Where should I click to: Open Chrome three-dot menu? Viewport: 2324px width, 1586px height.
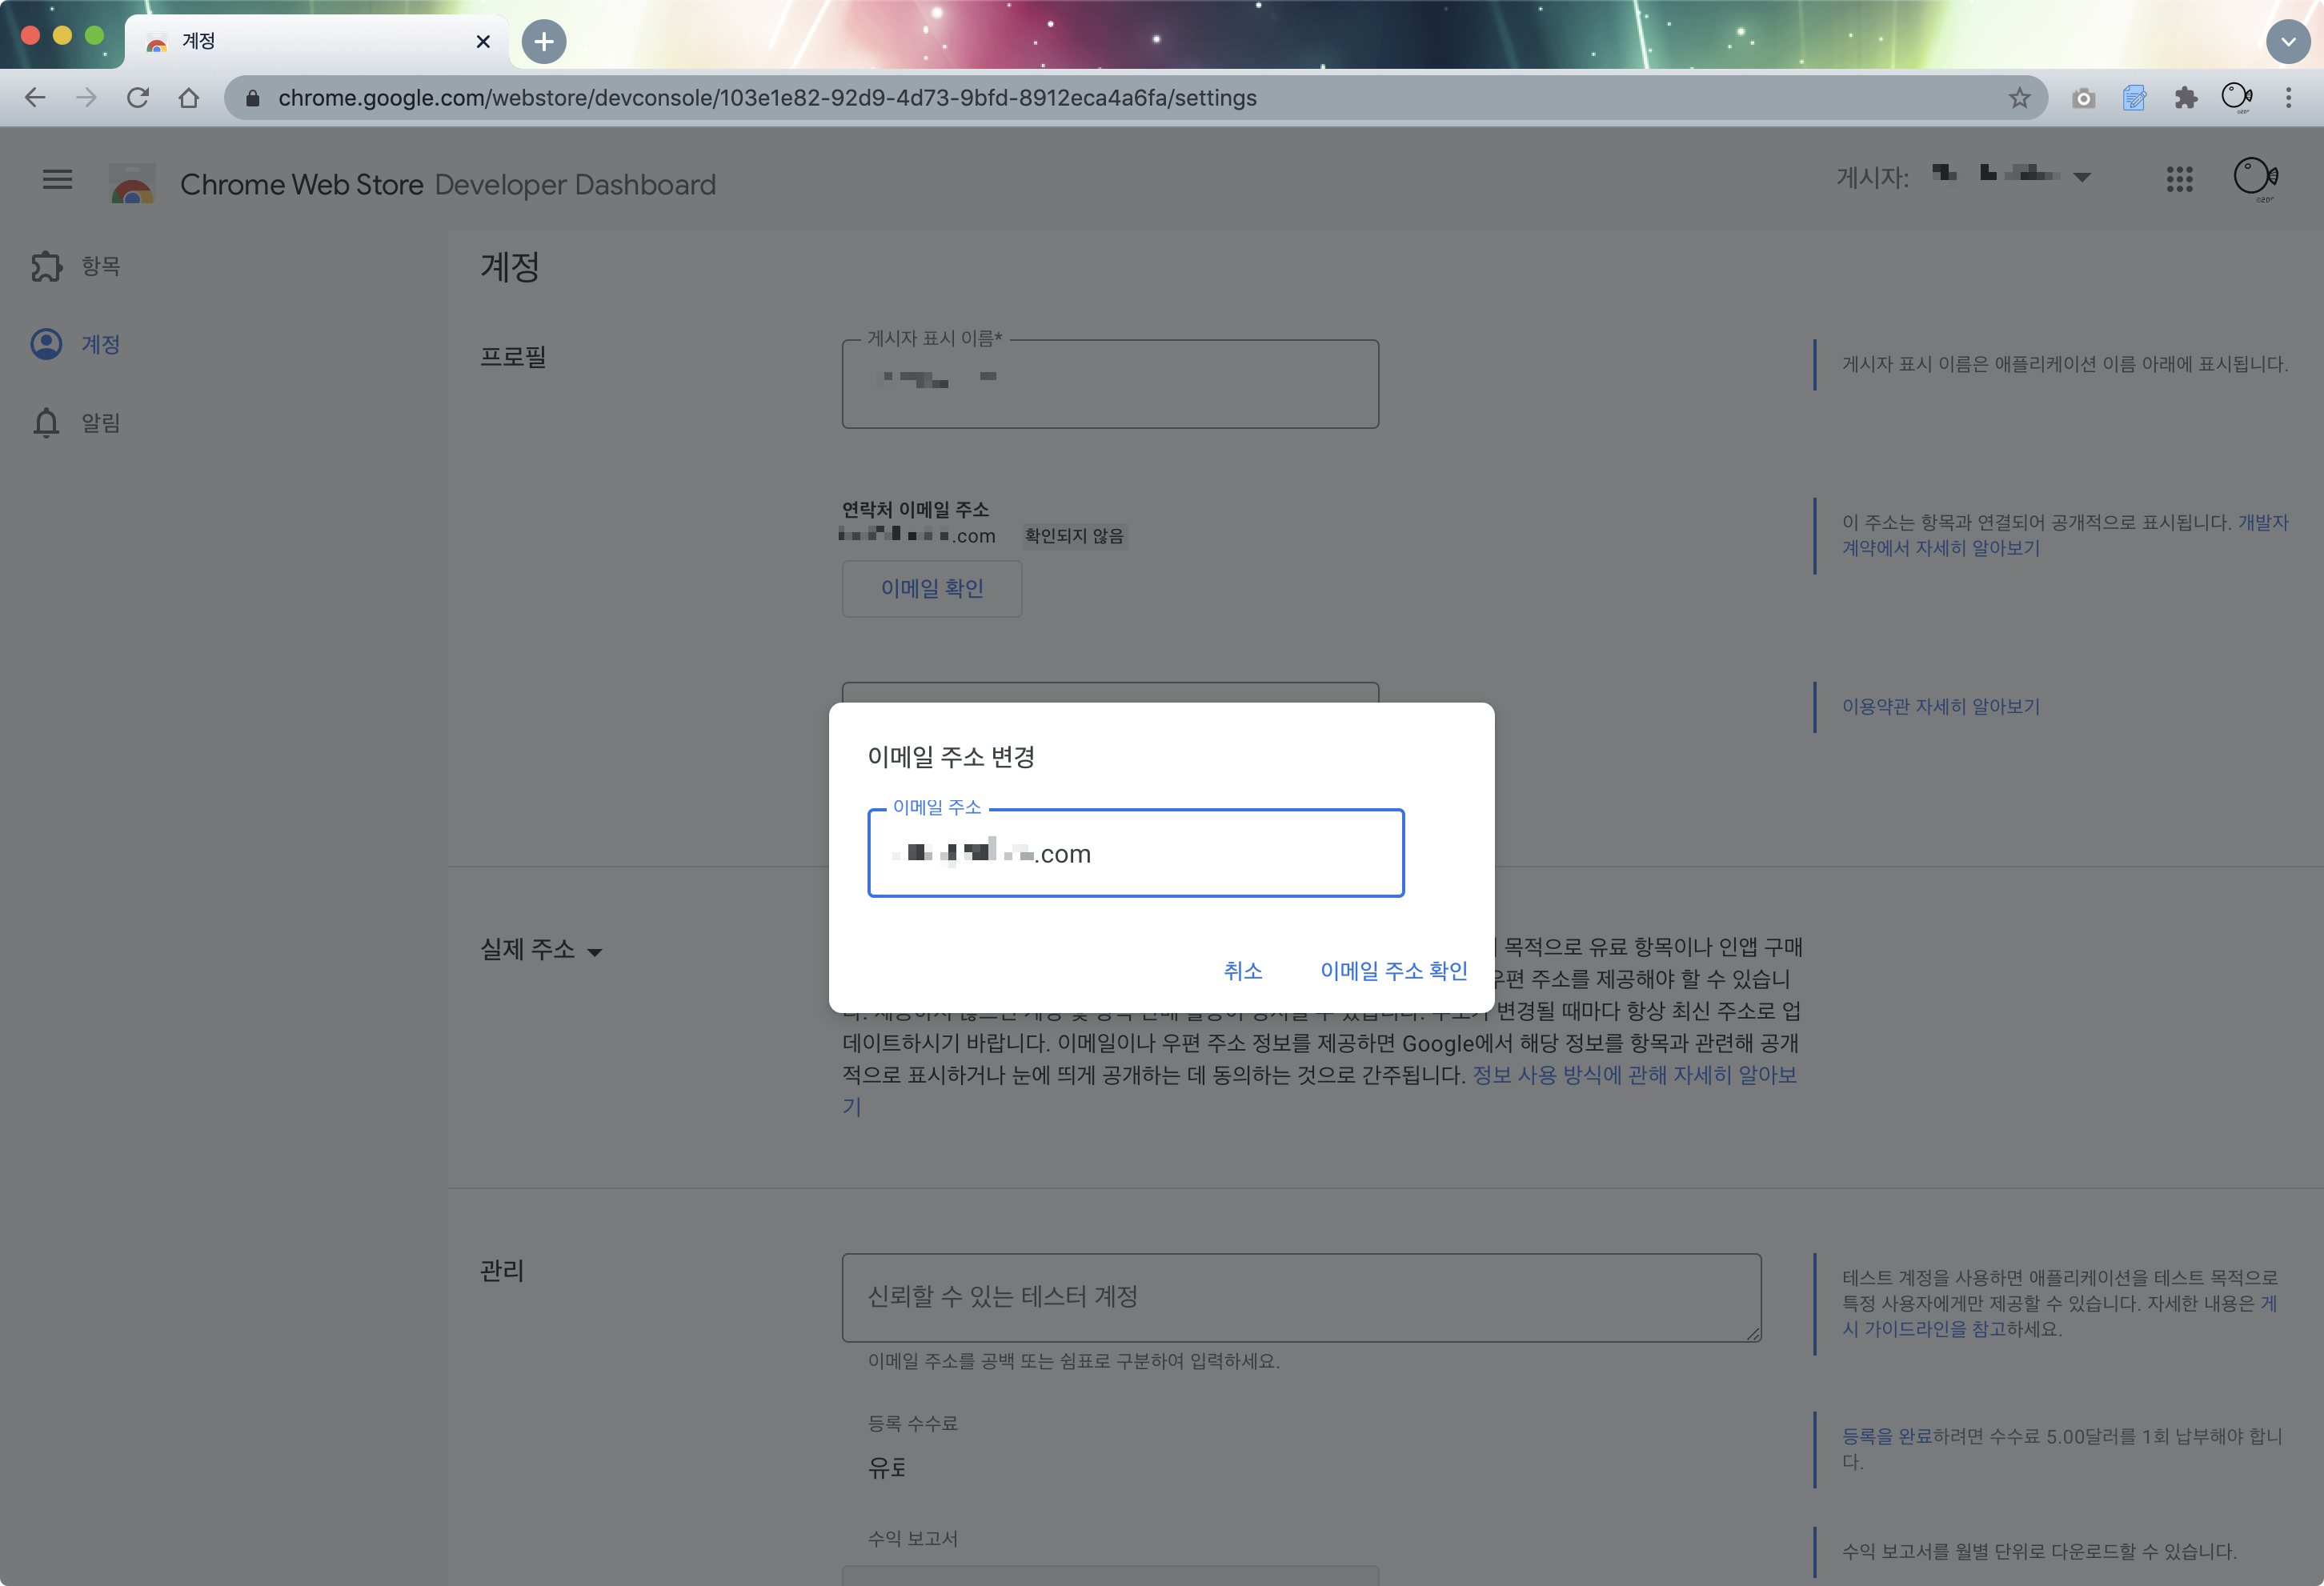tap(2288, 98)
